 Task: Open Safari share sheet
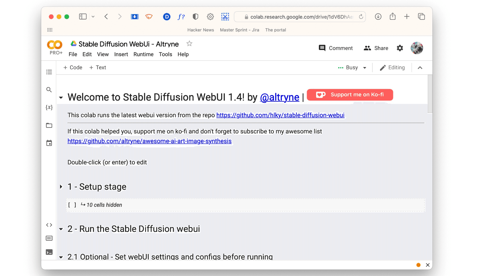pyautogui.click(x=393, y=16)
